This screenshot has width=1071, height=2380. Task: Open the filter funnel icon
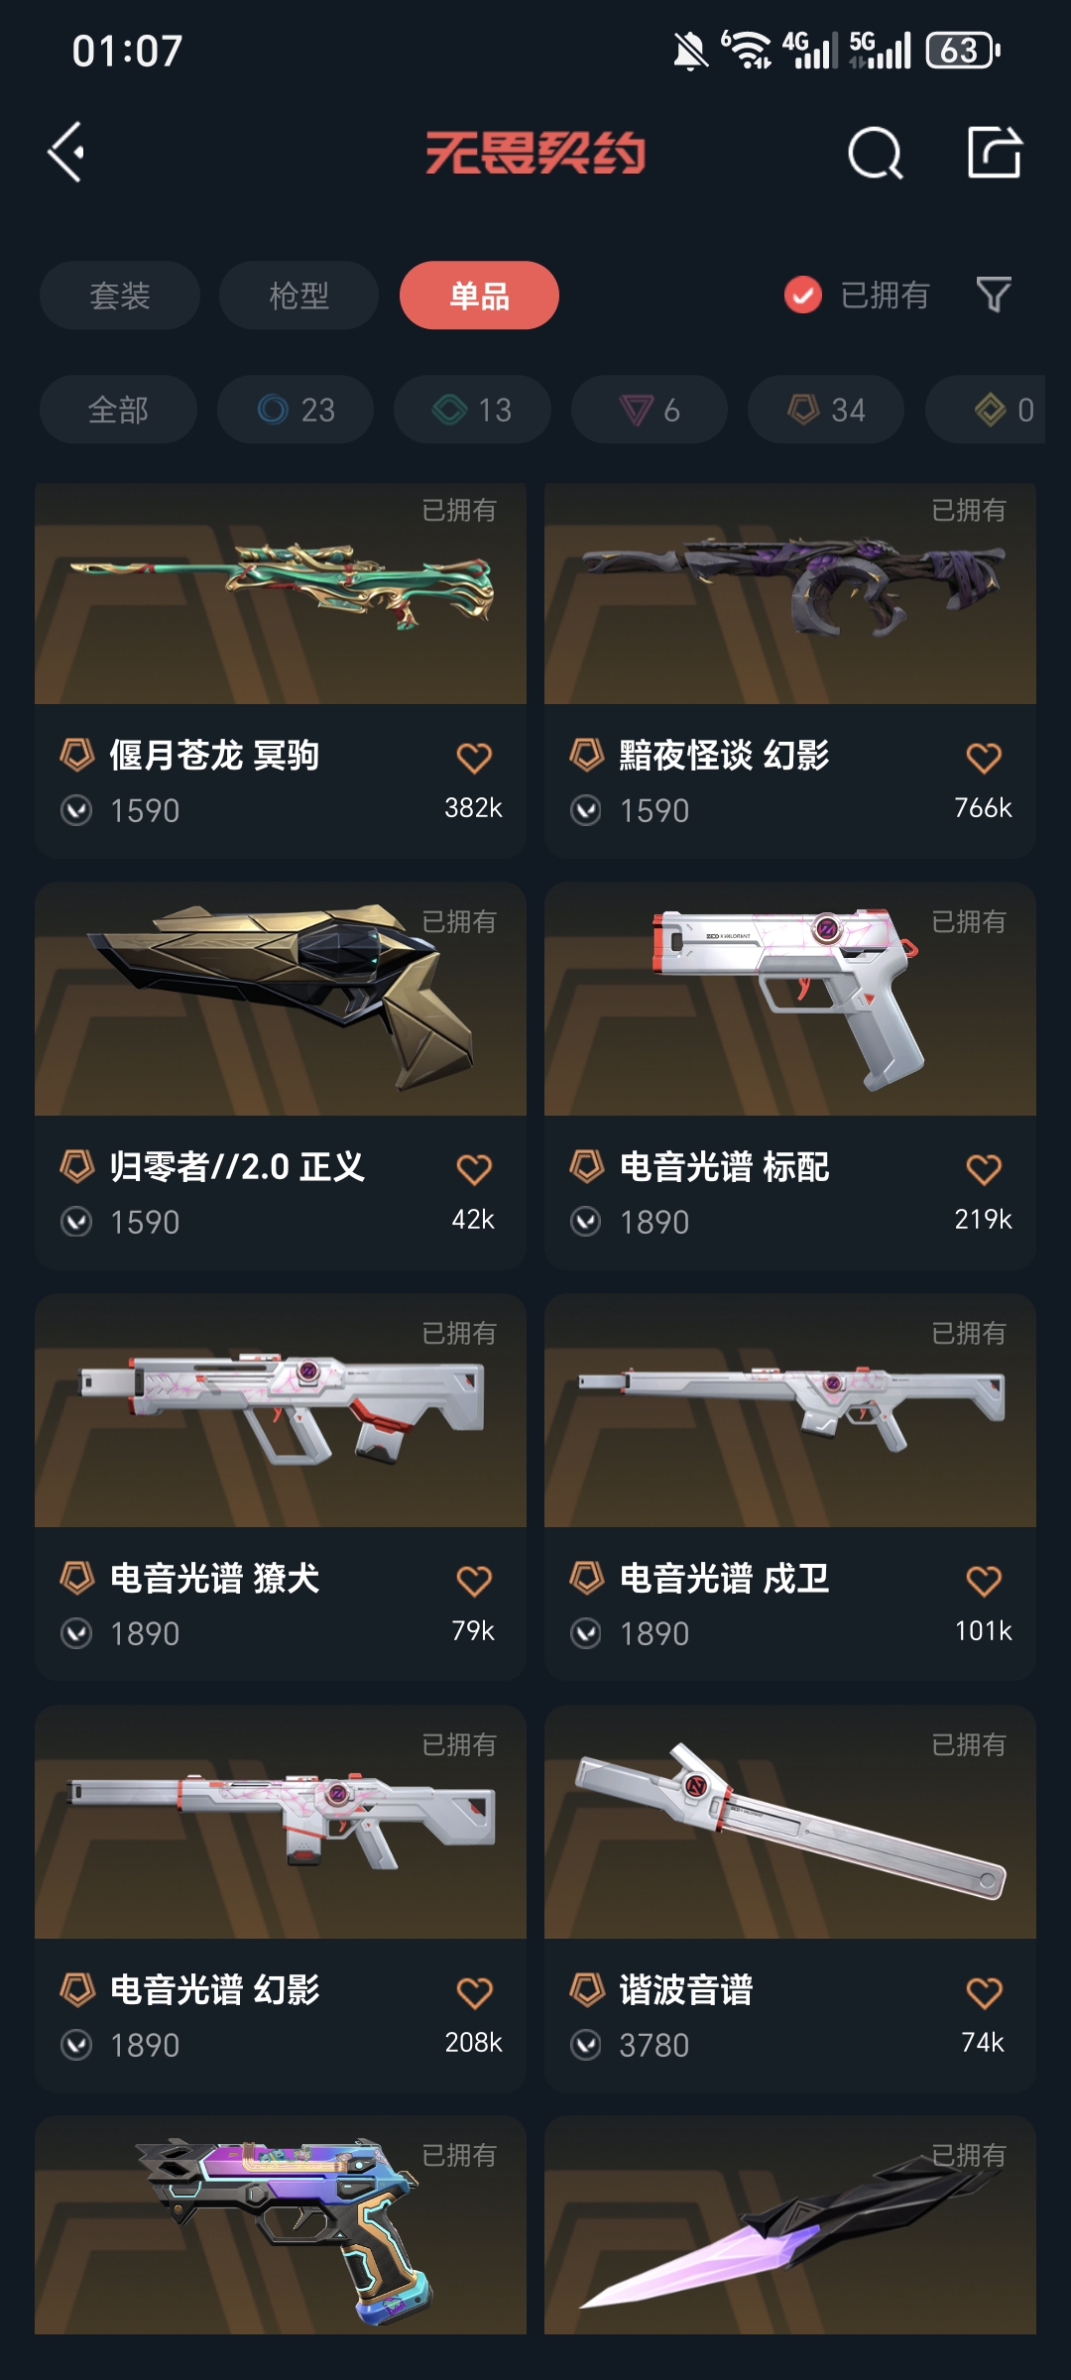(994, 295)
